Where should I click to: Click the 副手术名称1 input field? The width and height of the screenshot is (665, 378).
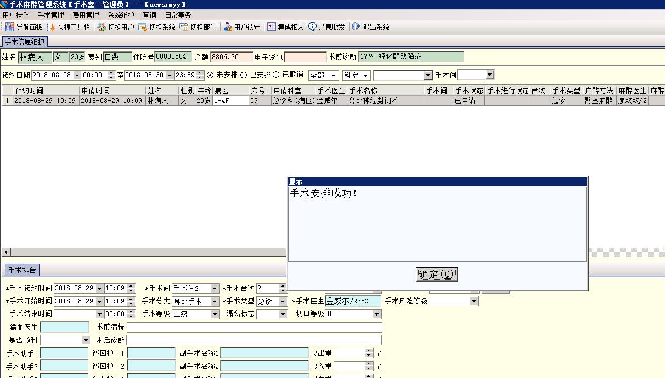(x=264, y=353)
